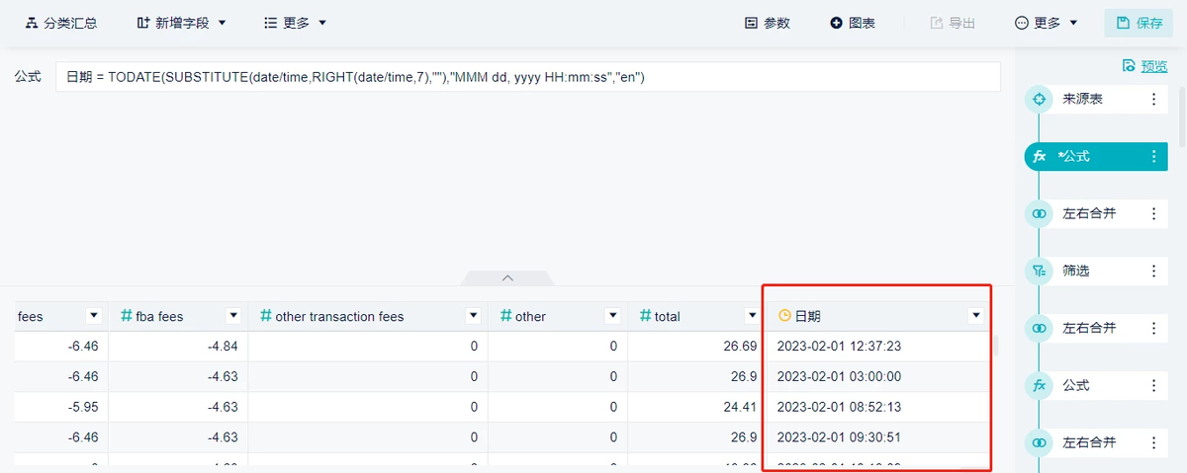Open the total column dropdown
This screenshot has height=473, width=1187.
753,316
